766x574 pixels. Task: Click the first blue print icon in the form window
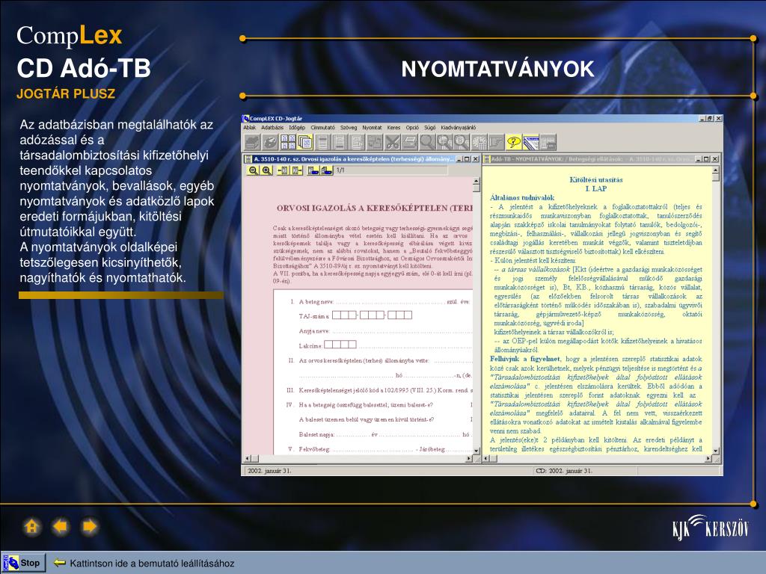313,170
